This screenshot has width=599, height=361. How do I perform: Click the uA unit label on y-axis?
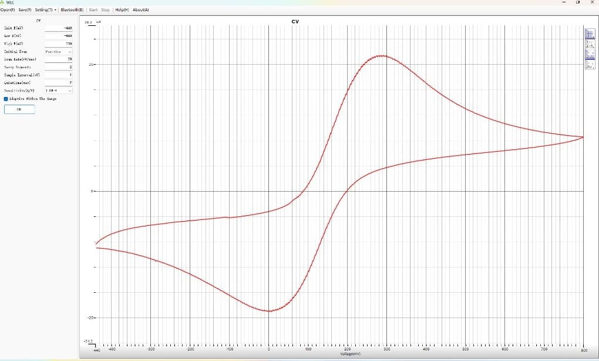click(x=99, y=22)
